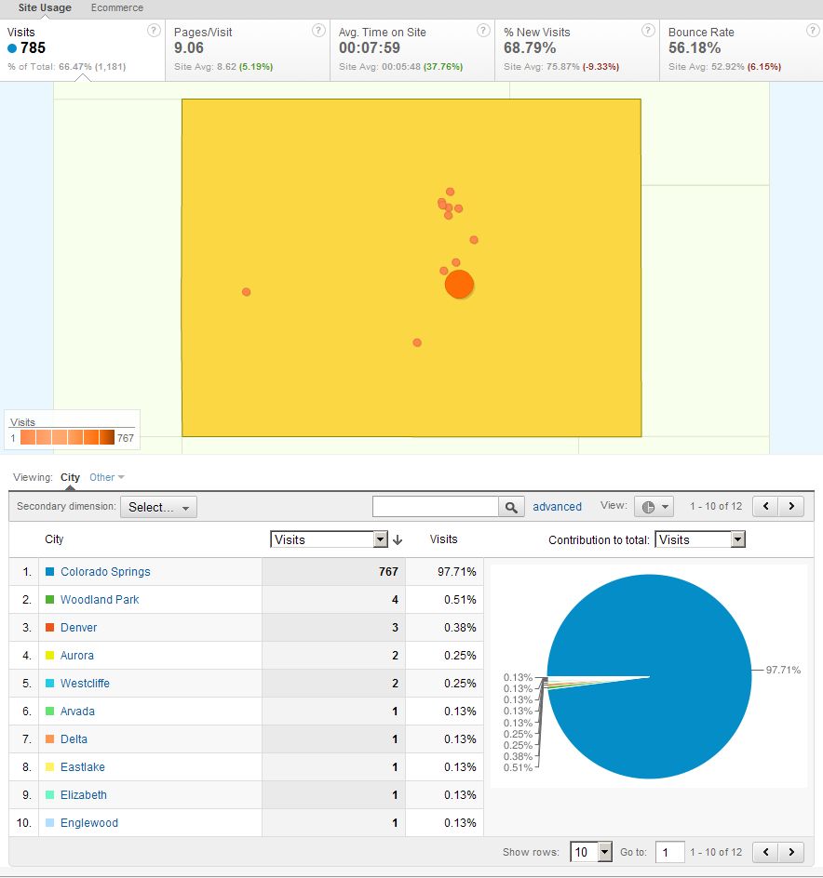
Task: Click the 97.71% value for Colorado Springs
Action: (457, 572)
